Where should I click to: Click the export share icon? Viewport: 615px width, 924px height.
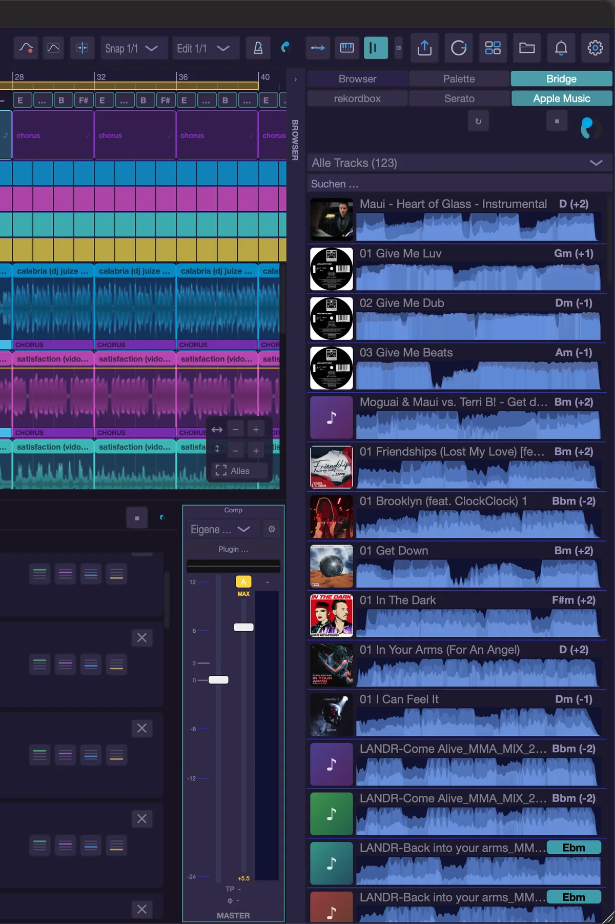coord(424,48)
